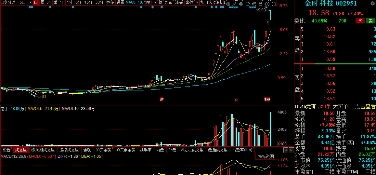Expand the dropdown arrow after 事件

click(x=197, y=3)
